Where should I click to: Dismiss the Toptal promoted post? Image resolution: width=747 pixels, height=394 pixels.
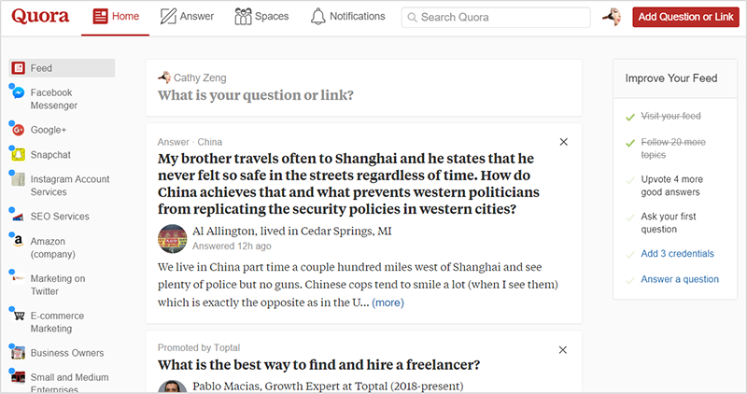coord(563,350)
